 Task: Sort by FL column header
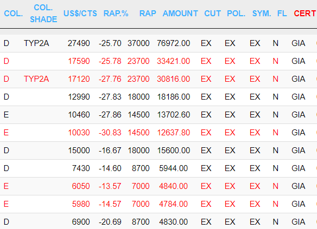pos(282,14)
